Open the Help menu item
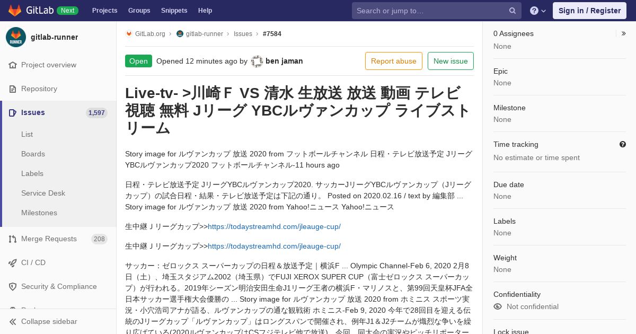This screenshot has width=636, height=334. (205, 11)
